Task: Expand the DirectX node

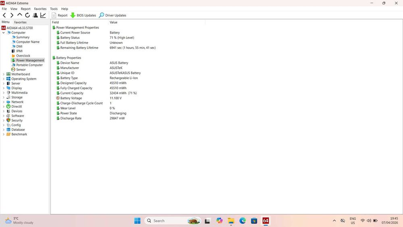Action: click(3, 107)
